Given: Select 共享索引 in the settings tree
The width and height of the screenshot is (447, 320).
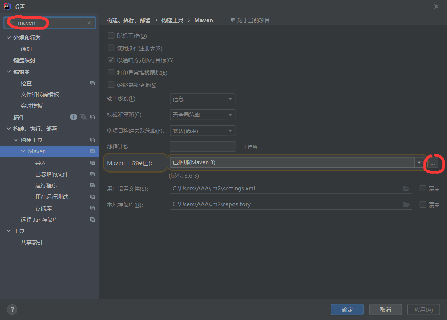Looking at the screenshot, I should pos(32,242).
